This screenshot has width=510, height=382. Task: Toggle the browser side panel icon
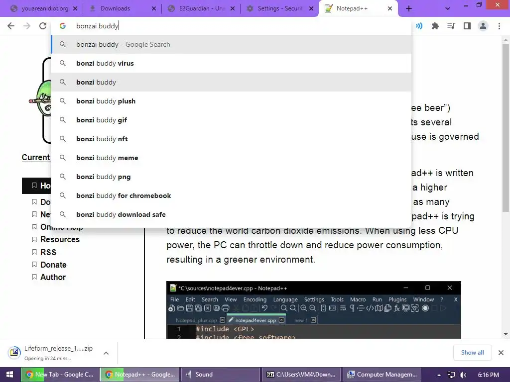click(467, 26)
